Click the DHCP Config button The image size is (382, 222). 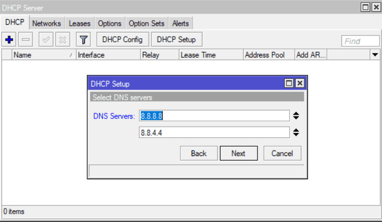point(122,39)
